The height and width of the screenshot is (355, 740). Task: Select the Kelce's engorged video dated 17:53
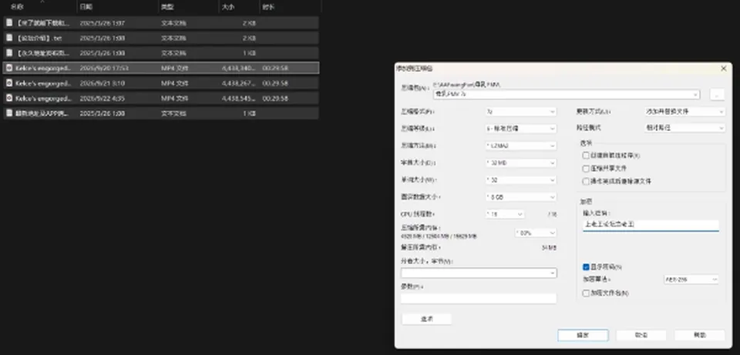(x=43, y=68)
